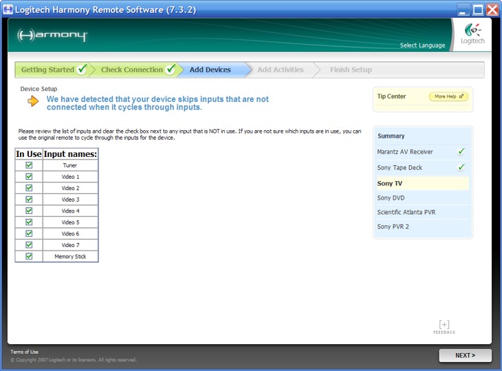Click the Marantz AV Receiver green checkmark
This screenshot has height=371, width=502.
[x=461, y=151]
